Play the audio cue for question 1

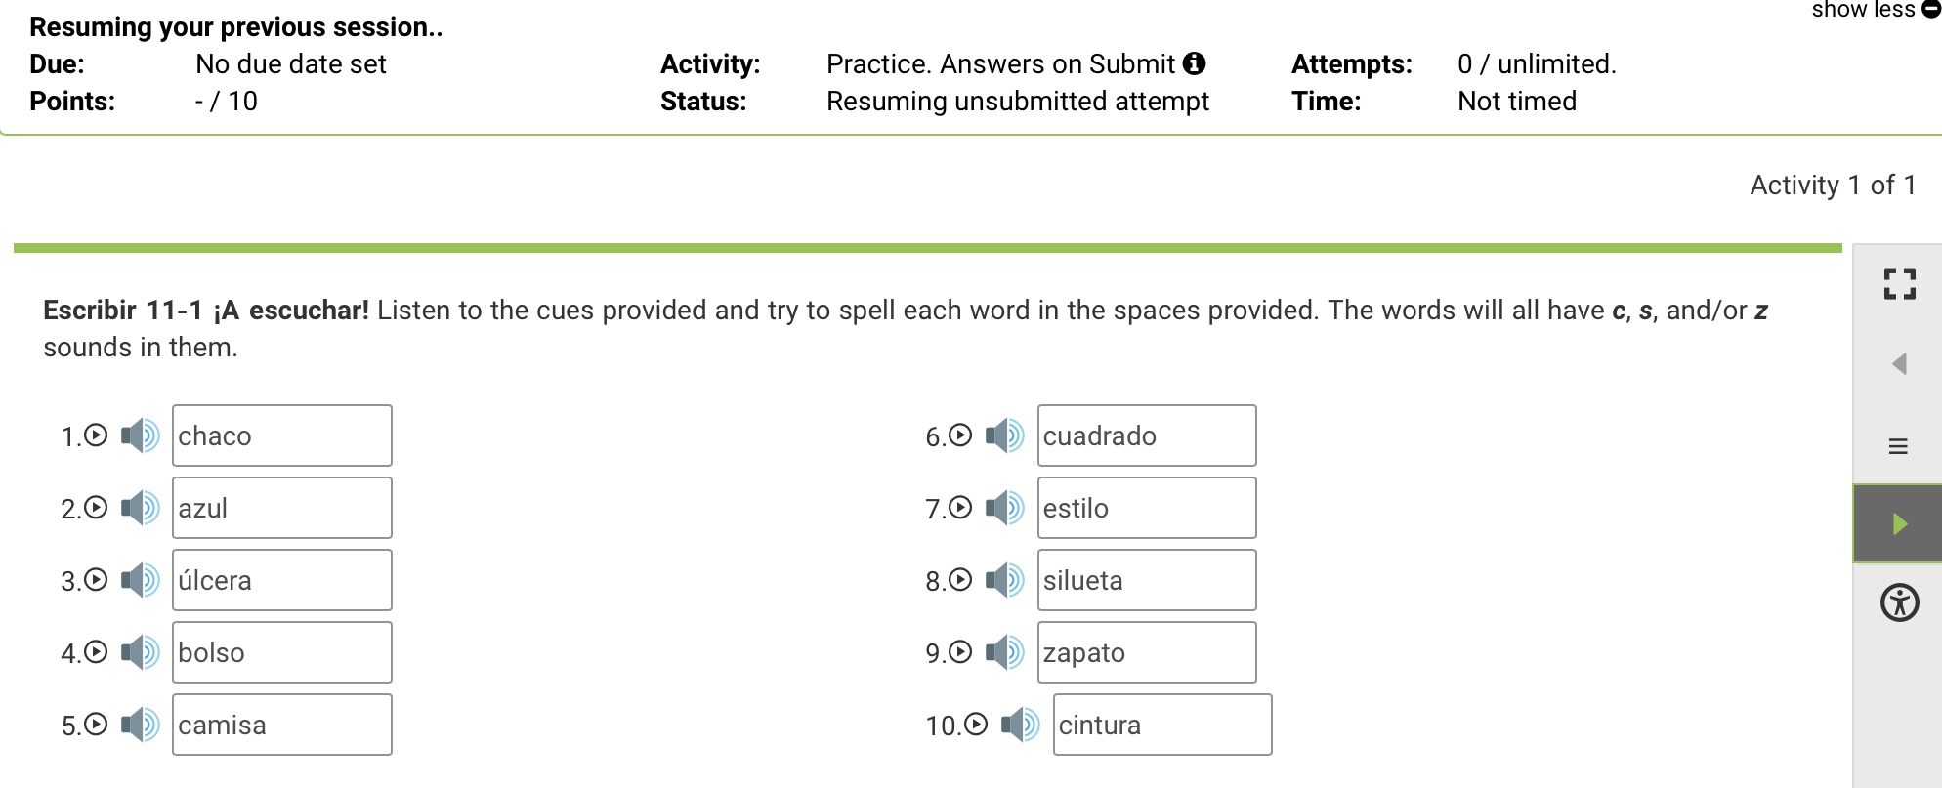click(140, 435)
